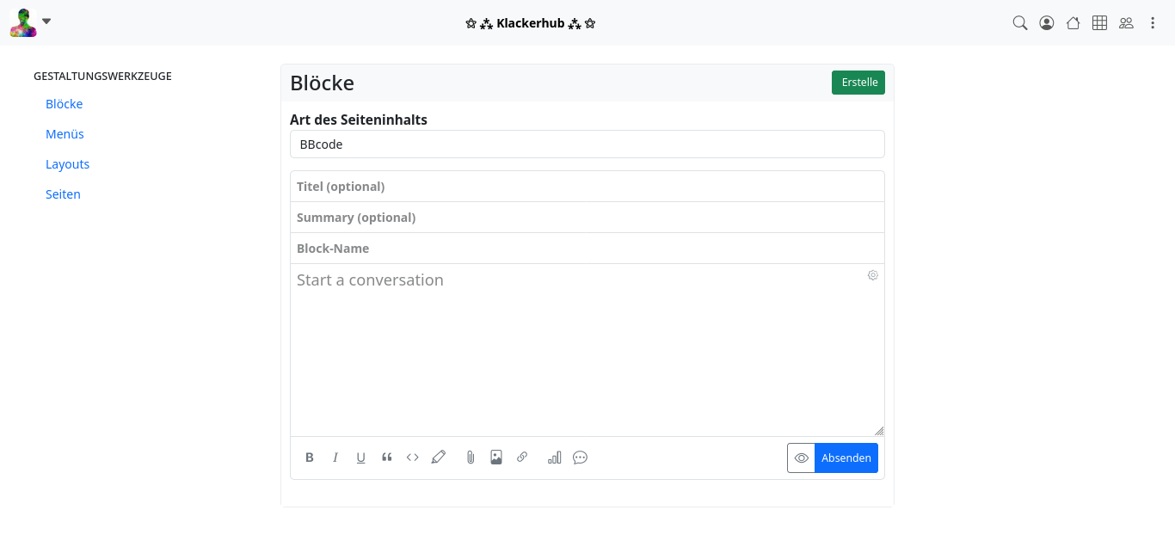Click the Block-Name input field
Image resolution: width=1175 pixels, height=553 pixels.
[x=587, y=249]
